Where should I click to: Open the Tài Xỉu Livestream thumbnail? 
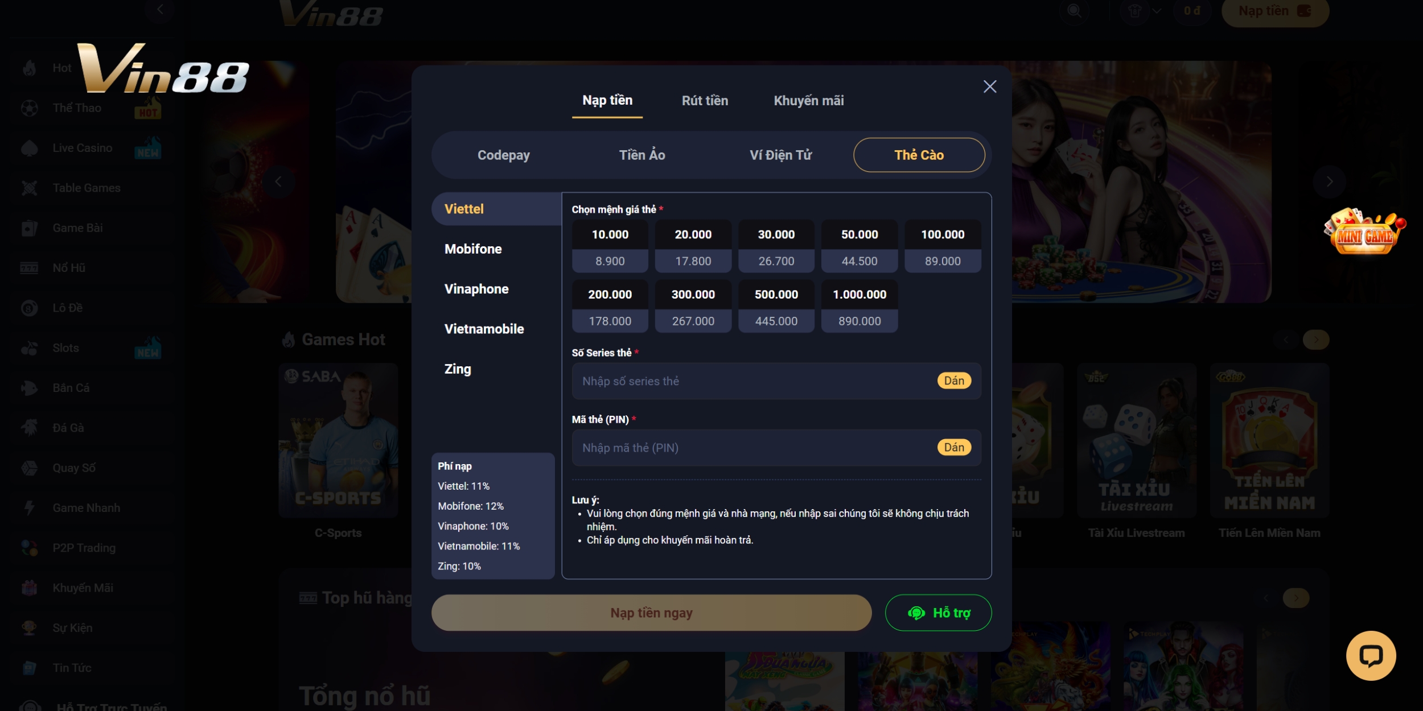coord(1136,441)
